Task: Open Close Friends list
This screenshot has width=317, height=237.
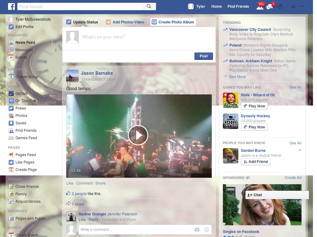Action: click(x=27, y=187)
